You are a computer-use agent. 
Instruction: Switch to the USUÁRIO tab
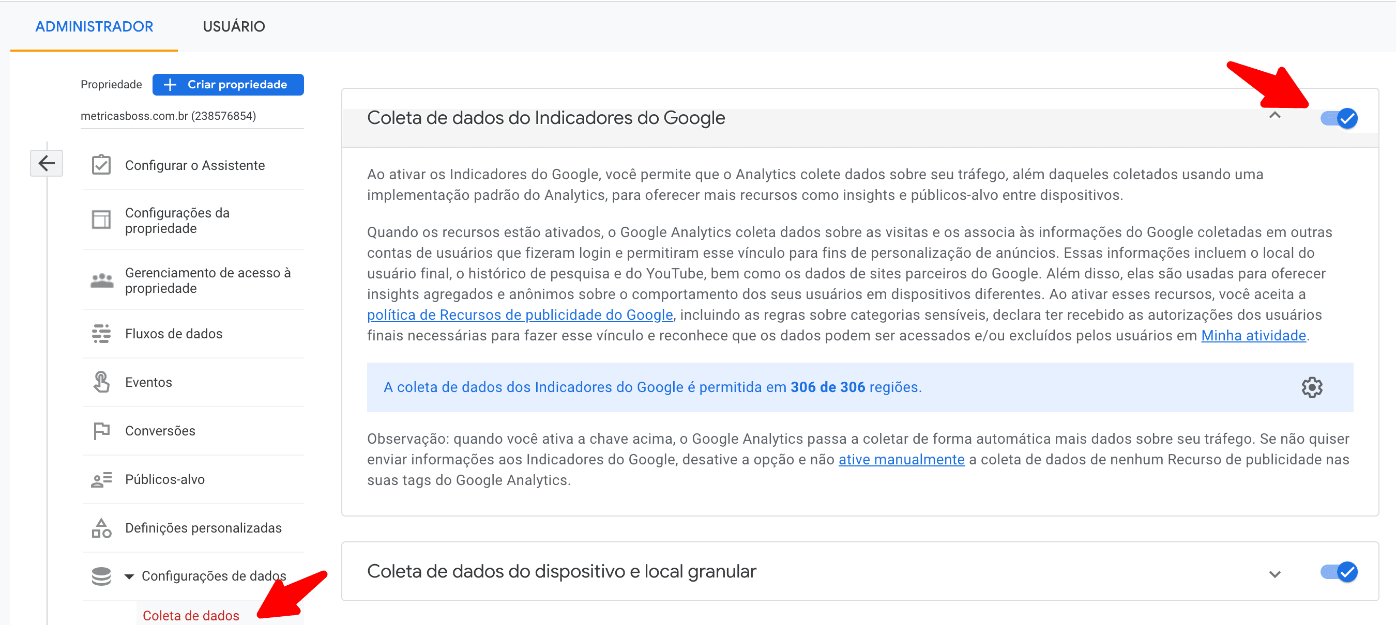tap(234, 26)
